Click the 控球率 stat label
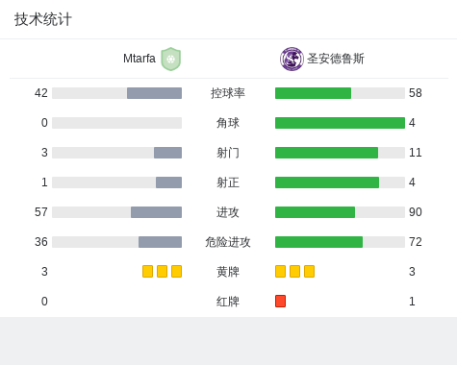The width and height of the screenshot is (457, 365). (x=228, y=93)
